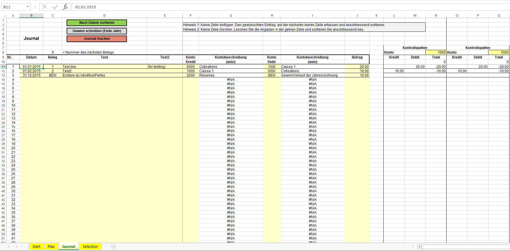Click yellow Konto 1000 cell in column Q
510x251 pixels.
[x=499, y=52]
